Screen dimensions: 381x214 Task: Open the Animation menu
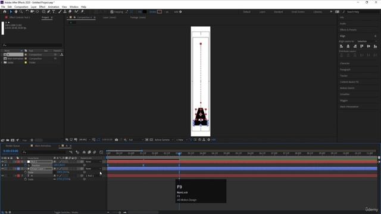[54, 7]
